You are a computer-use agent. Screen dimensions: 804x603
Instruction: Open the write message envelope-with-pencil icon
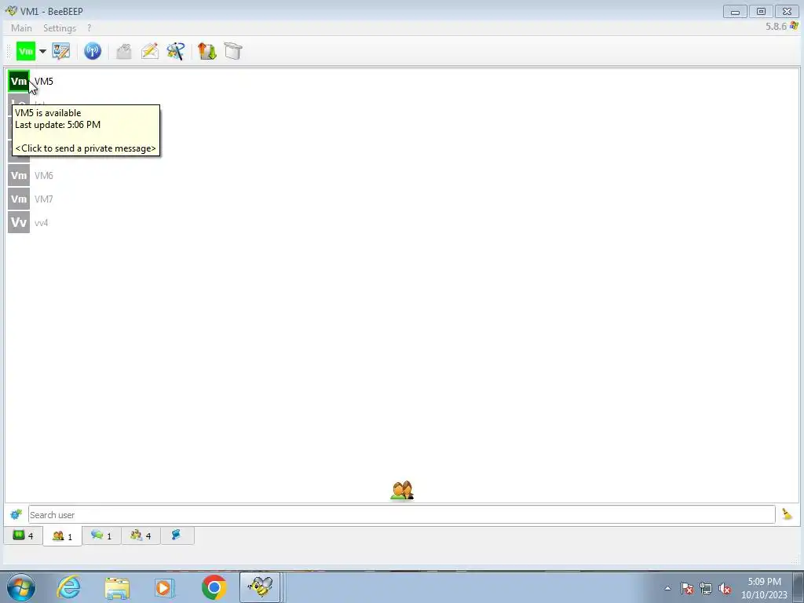click(x=150, y=51)
